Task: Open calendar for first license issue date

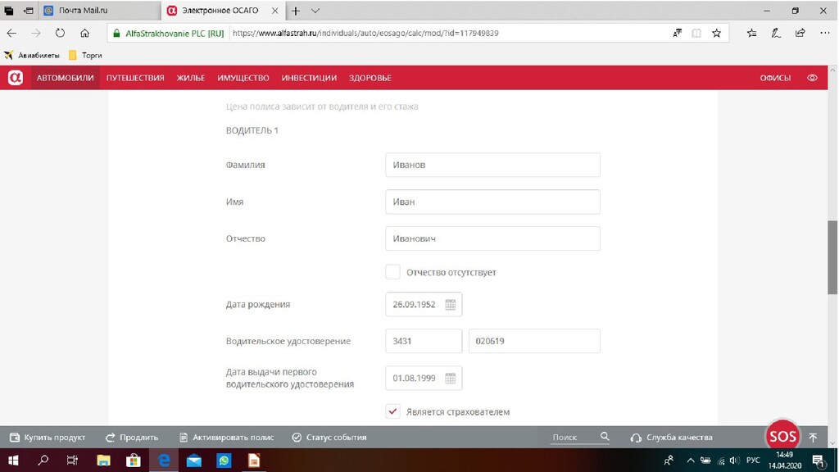Action: [x=451, y=379]
